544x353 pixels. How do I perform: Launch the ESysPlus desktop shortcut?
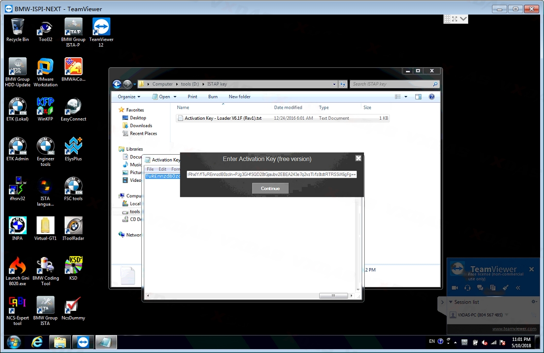click(x=73, y=149)
